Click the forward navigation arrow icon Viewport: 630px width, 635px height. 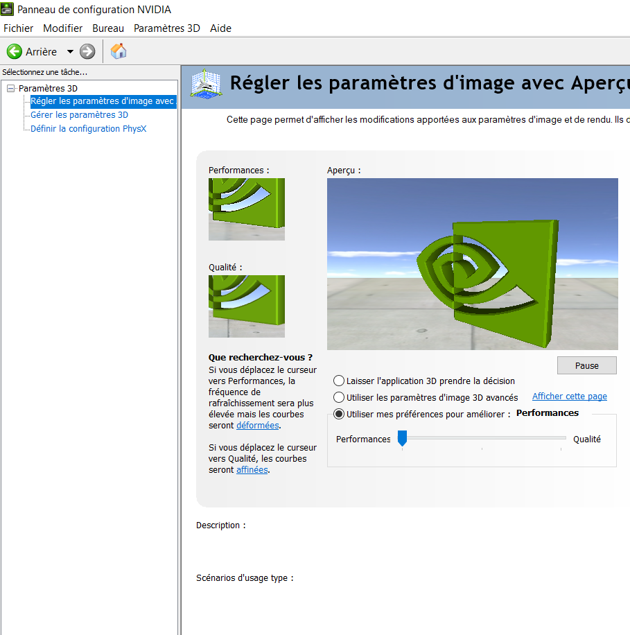point(87,51)
